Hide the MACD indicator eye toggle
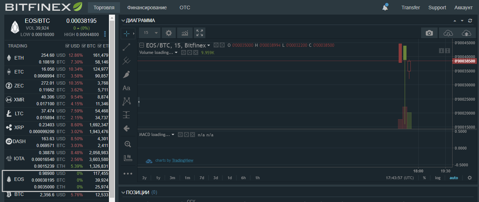The height and width of the screenshot is (202, 479). pyautogui.click(x=180, y=135)
